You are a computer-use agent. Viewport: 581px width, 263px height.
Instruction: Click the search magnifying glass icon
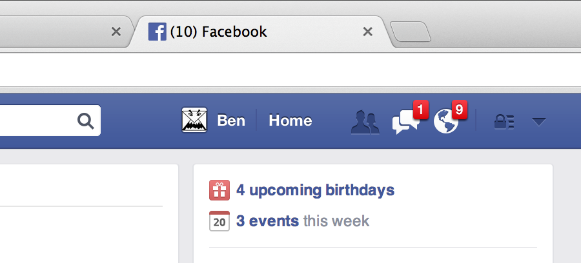click(86, 121)
